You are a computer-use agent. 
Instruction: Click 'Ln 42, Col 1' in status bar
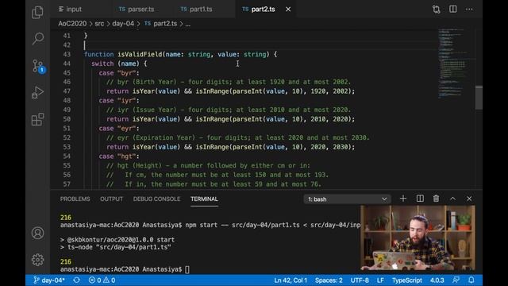click(x=291, y=280)
